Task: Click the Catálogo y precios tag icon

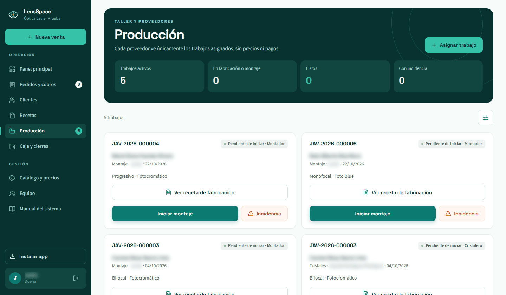Action: (x=12, y=178)
